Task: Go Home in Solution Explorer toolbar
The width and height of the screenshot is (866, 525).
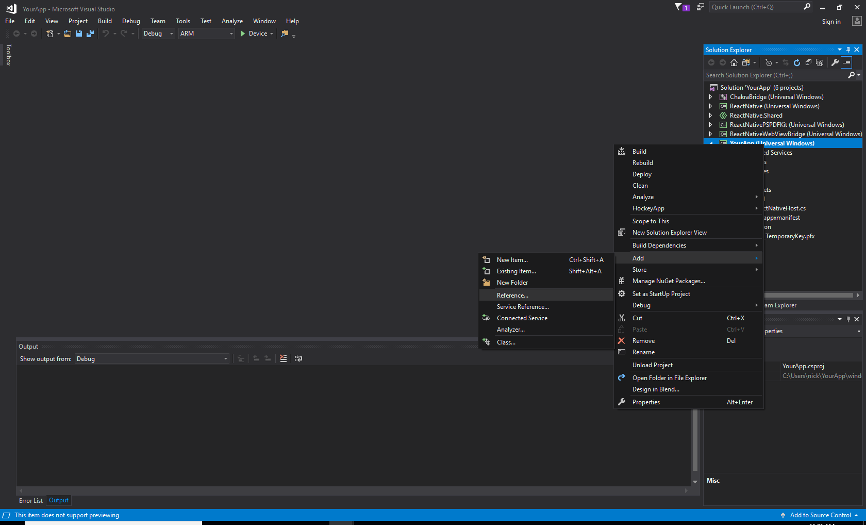Action: [734, 62]
